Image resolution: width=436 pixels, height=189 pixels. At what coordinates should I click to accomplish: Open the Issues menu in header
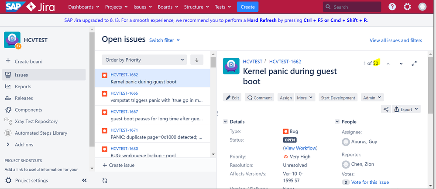click(x=143, y=7)
